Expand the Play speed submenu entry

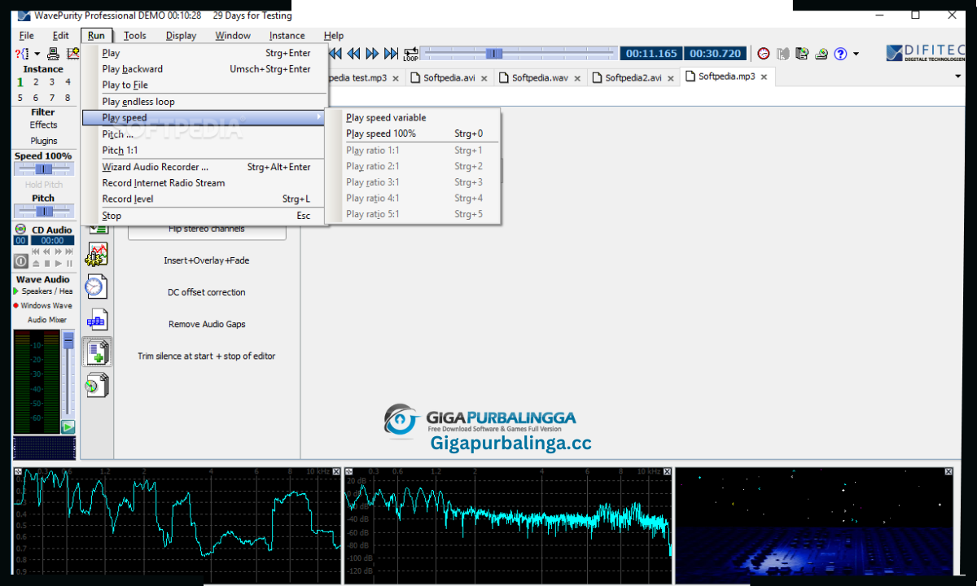[x=205, y=118]
